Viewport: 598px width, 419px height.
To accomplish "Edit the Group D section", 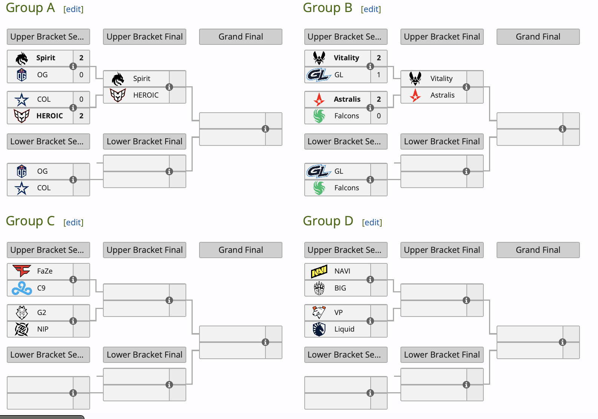I will point(372,222).
